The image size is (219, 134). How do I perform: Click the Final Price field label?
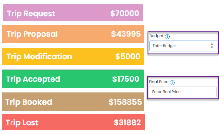coord(158,82)
